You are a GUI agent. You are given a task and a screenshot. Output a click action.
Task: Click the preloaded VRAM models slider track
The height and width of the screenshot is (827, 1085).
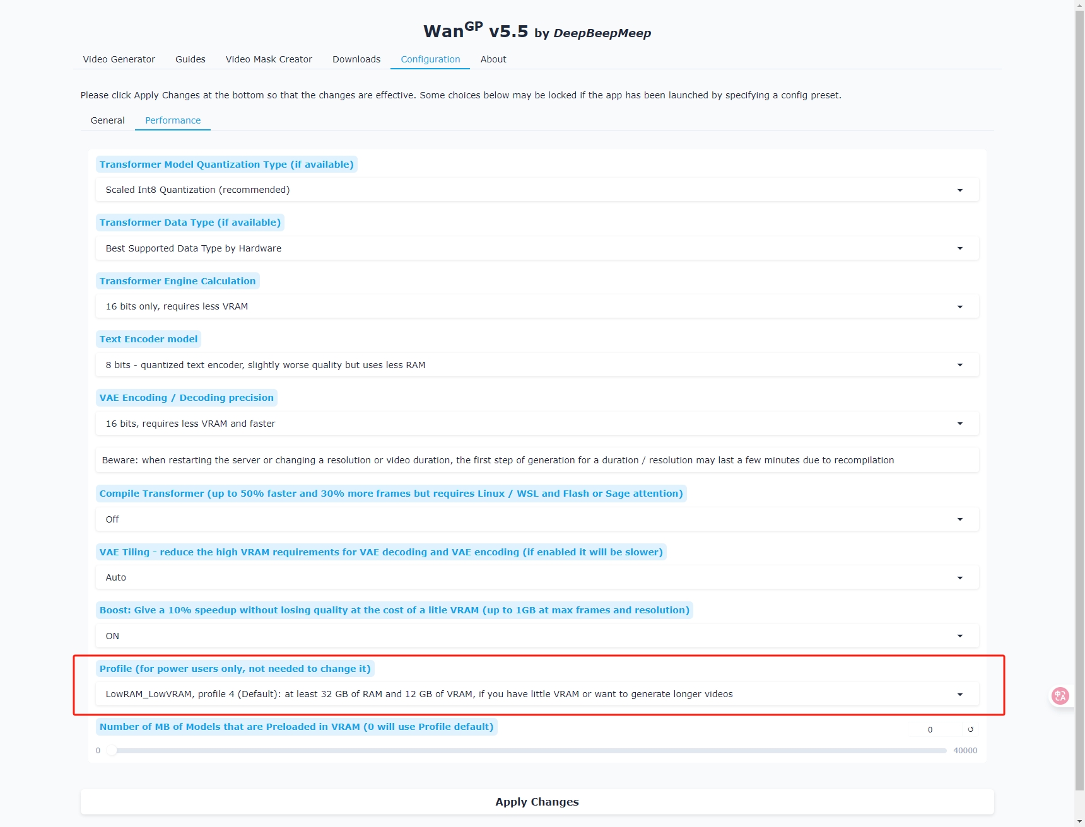(529, 751)
